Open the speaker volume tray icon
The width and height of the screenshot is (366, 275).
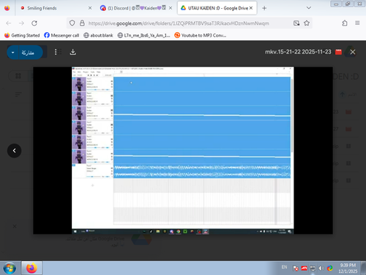[321, 268]
